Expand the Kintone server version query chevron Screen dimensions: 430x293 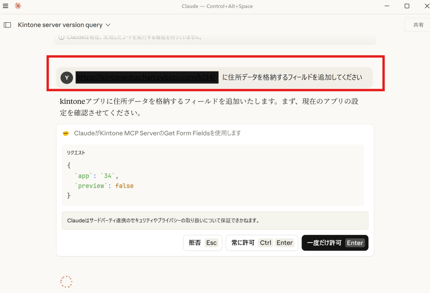(x=108, y=25)
